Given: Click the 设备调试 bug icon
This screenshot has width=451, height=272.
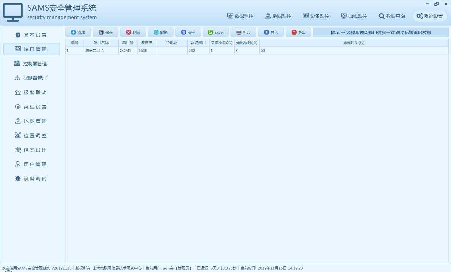Looking at the screenshot, I should (x=18, y=178).
